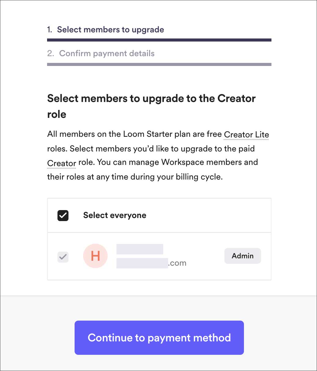Open the Creator Lite role tooltip link

(246, 135)
